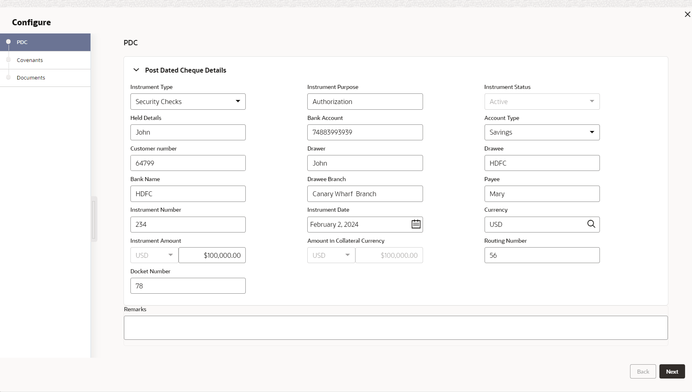
Task: Click the Configure heading
Action: [x=31, y=22]
